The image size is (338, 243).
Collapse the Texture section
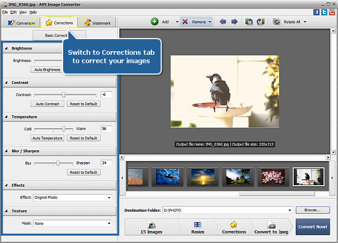(x=6, y=211)
